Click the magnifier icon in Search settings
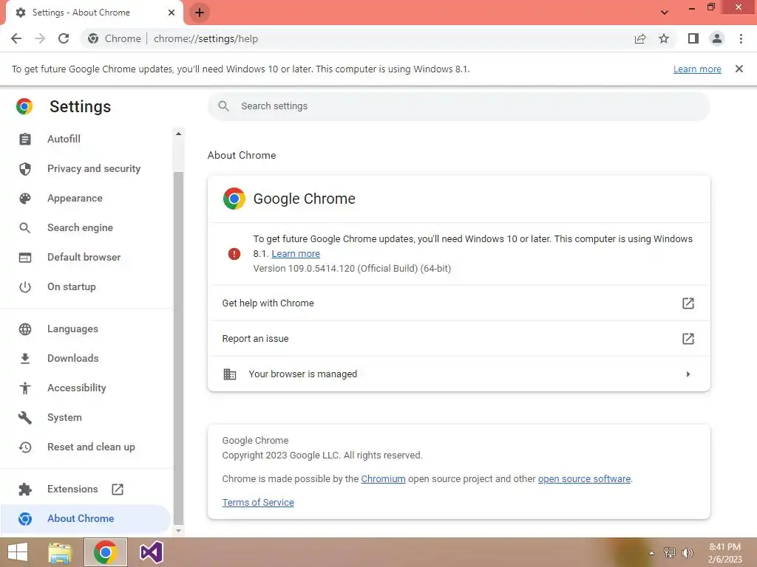Image resolution: width=757 pixels, height=567 pixels. click(223, 106)
